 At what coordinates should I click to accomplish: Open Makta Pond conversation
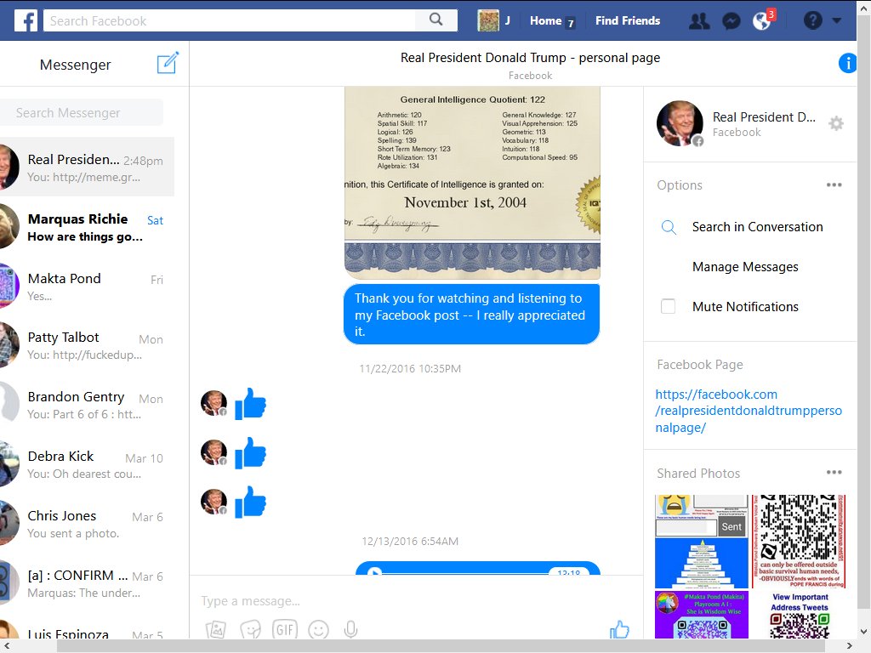point(88,287)
